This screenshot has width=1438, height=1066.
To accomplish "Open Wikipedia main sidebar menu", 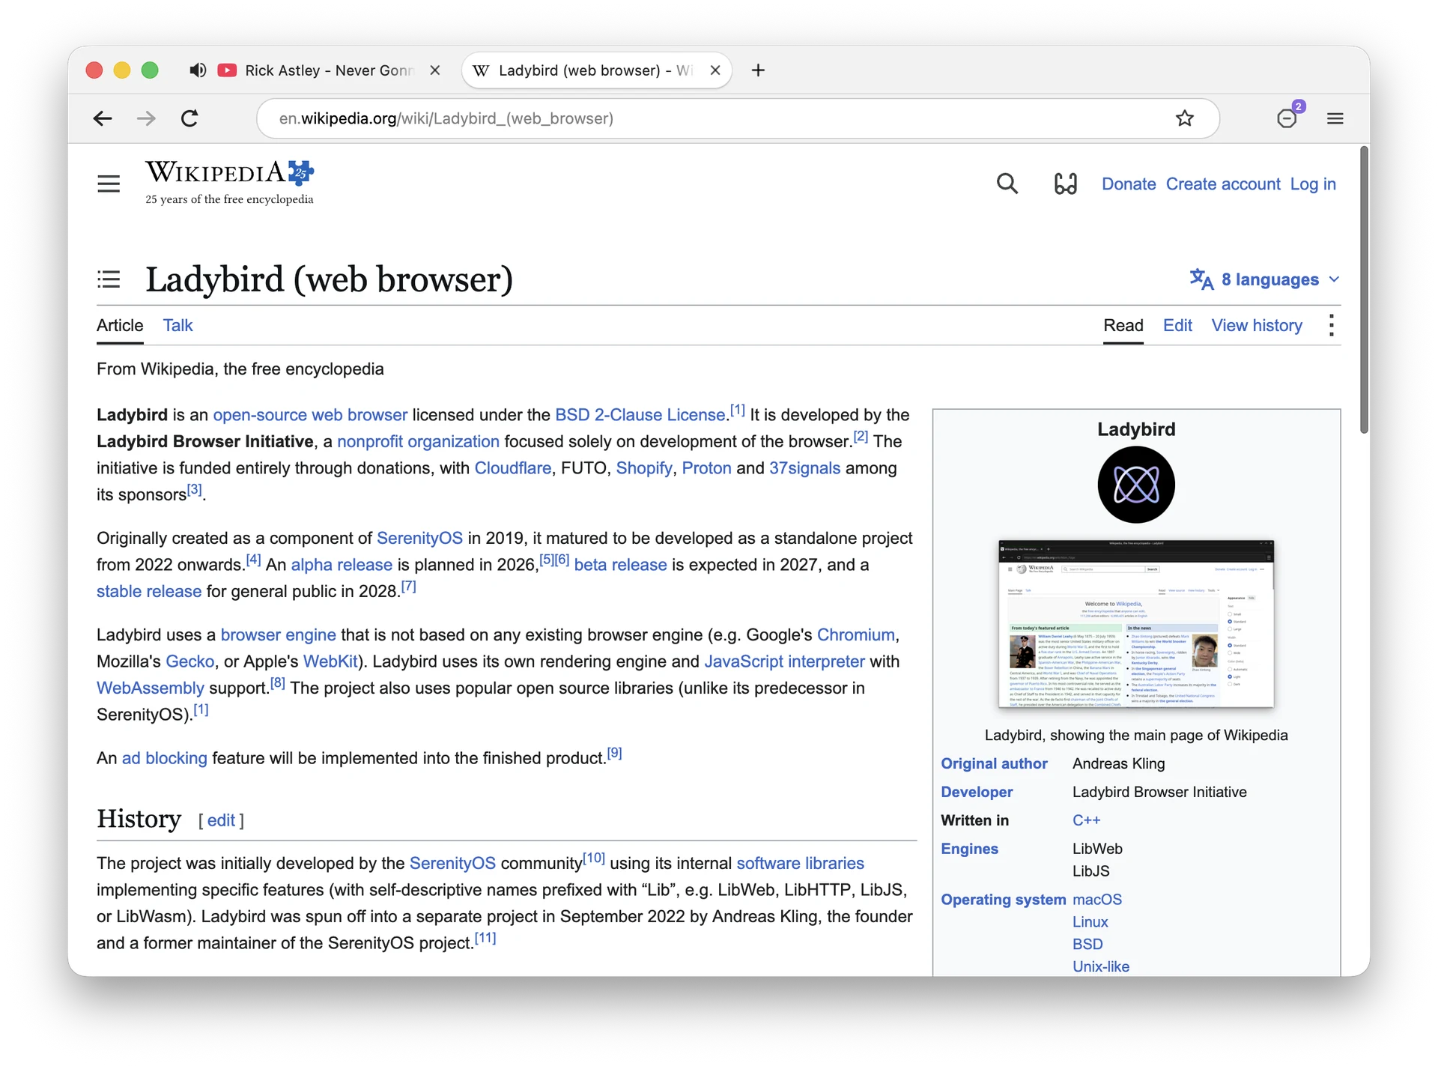I will click(x=109, y=184).
